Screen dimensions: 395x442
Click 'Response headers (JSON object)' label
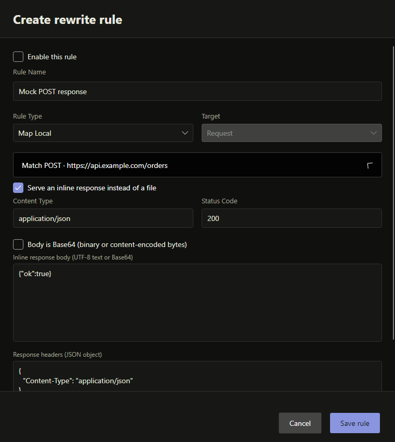[x=58, y=355]
